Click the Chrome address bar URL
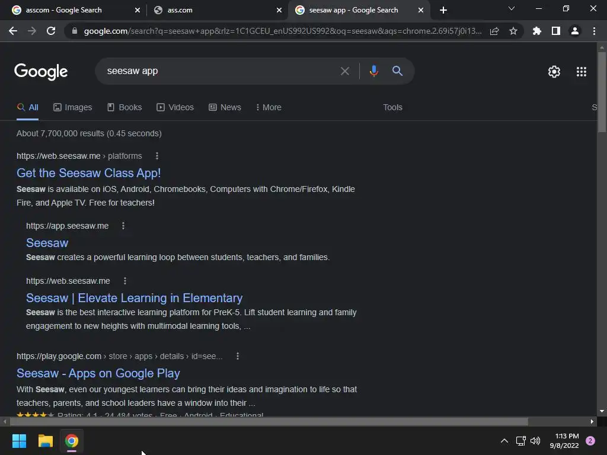 pyautogui.click(x=283, y=31)
